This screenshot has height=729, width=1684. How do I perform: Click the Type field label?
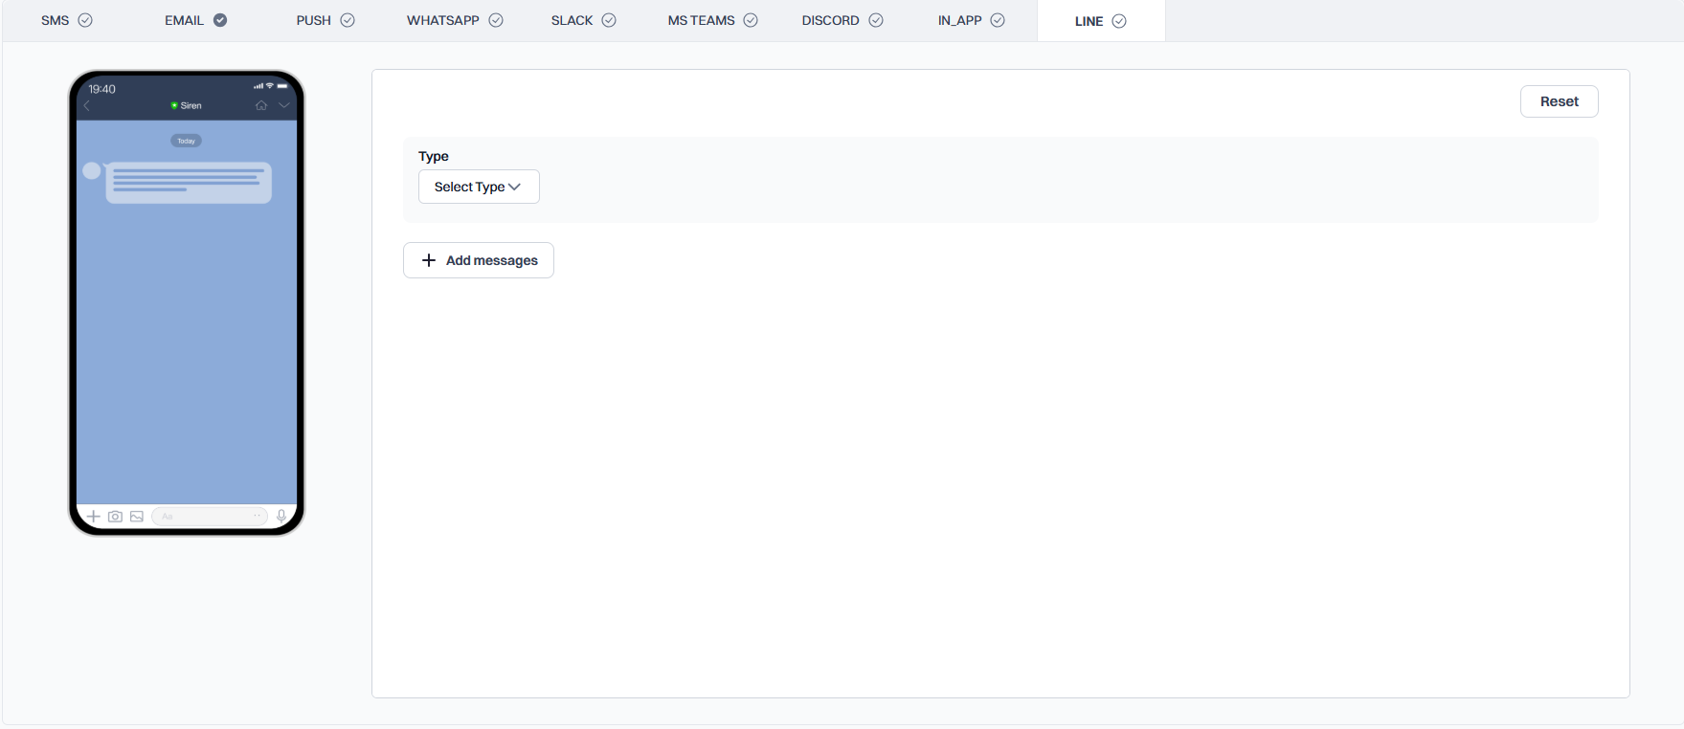click(434, 156)
